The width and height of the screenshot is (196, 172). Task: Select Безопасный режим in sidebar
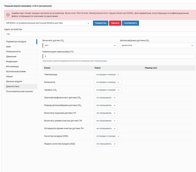coord(21,72)
